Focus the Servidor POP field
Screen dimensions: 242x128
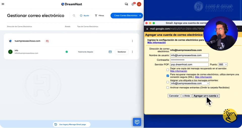point(189,65)
